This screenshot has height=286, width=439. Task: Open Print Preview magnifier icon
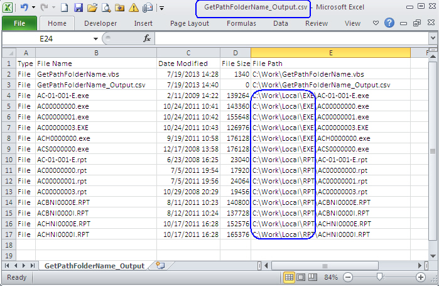click(x=106, y=8)
